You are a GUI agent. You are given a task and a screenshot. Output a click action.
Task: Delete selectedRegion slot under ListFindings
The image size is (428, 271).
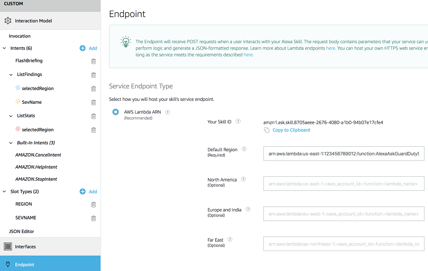click(x=93, y=88)
